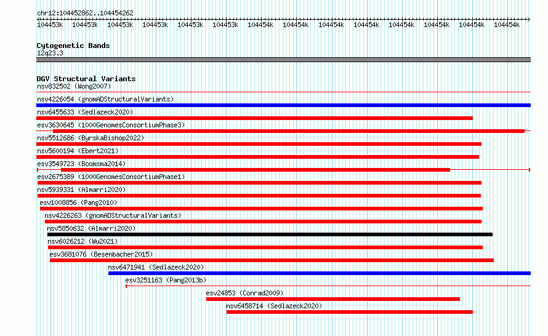
Task: Click the red bar under nsv4226263
Action: coord(263,222)
